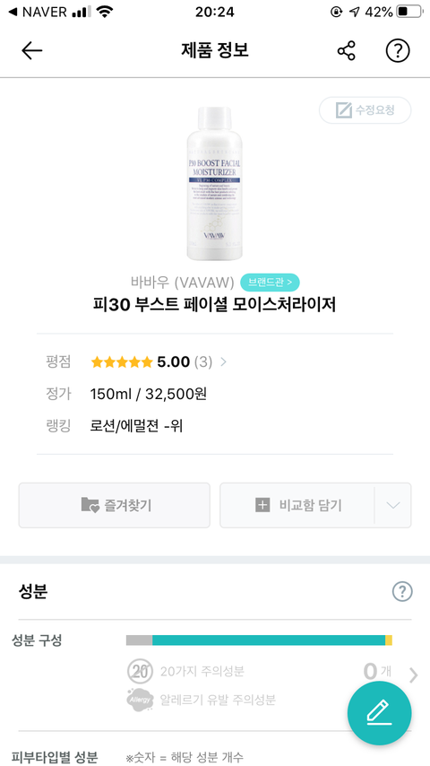Tap the five star rating row

pos(122,362)
